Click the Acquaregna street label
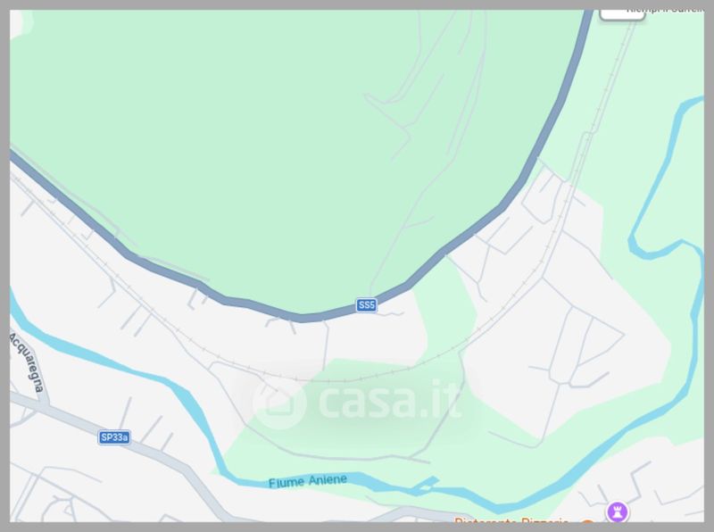The height and width of the screenshot is (532, 714). click(x=28, y=362)
